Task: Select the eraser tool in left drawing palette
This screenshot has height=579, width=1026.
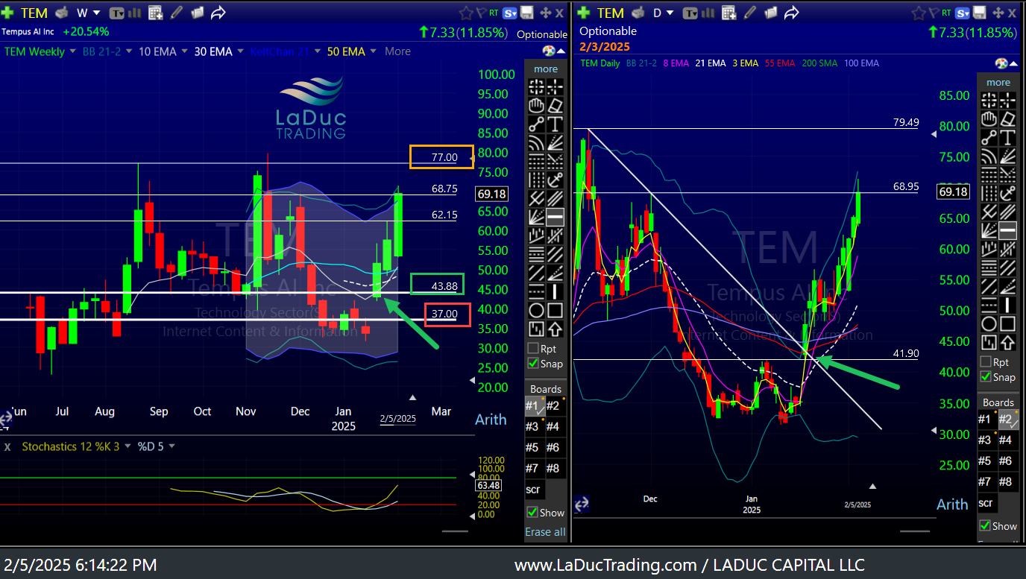Action: (x=555, y=105)
